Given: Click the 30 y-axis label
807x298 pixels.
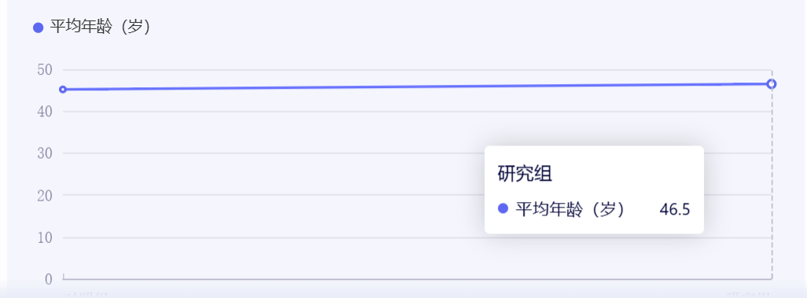Looking at the screenshot, I should (x=46, y=153).
